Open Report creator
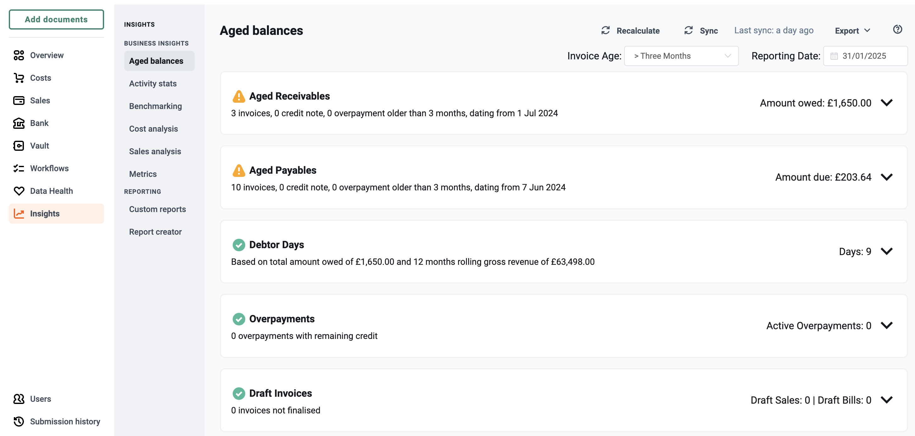 click(159, 232)
